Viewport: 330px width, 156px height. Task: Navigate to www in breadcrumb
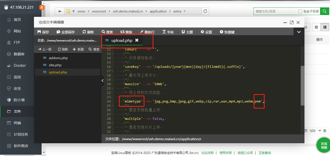[81, 11]
